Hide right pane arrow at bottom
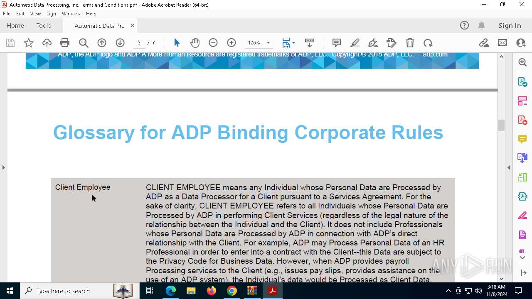532x299 pixels. pyautogui.click(x=523, y=273)
